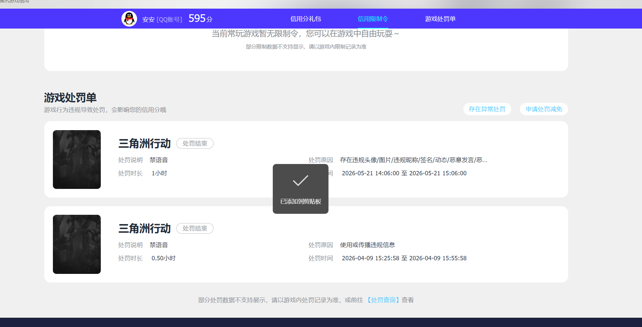Click the 595分 credit score

pos(200,18)
